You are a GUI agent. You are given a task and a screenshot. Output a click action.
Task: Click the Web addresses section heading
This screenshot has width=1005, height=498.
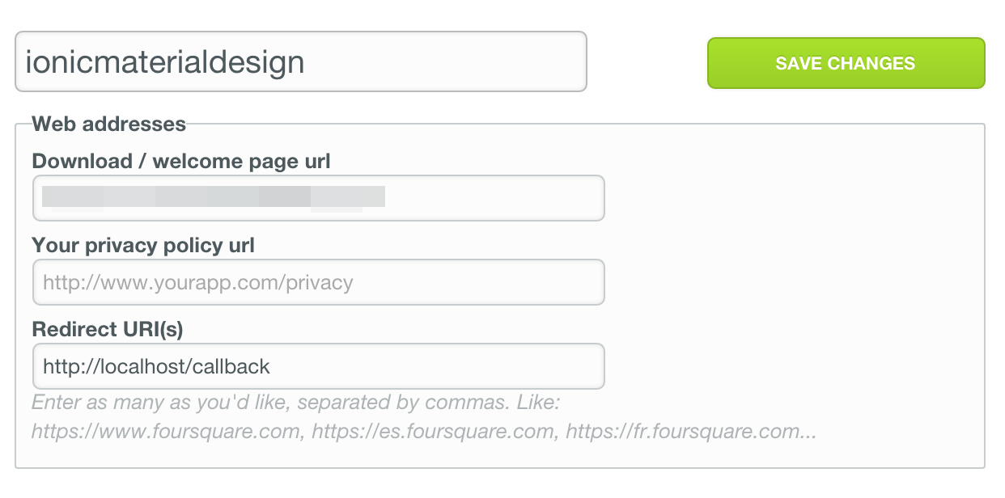coord(108,124)
